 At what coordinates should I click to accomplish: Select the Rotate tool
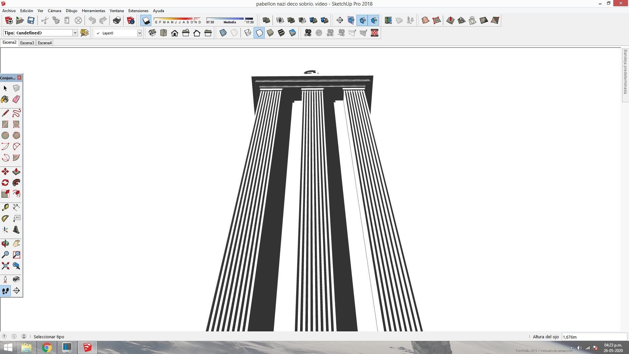tap(5, 183)
